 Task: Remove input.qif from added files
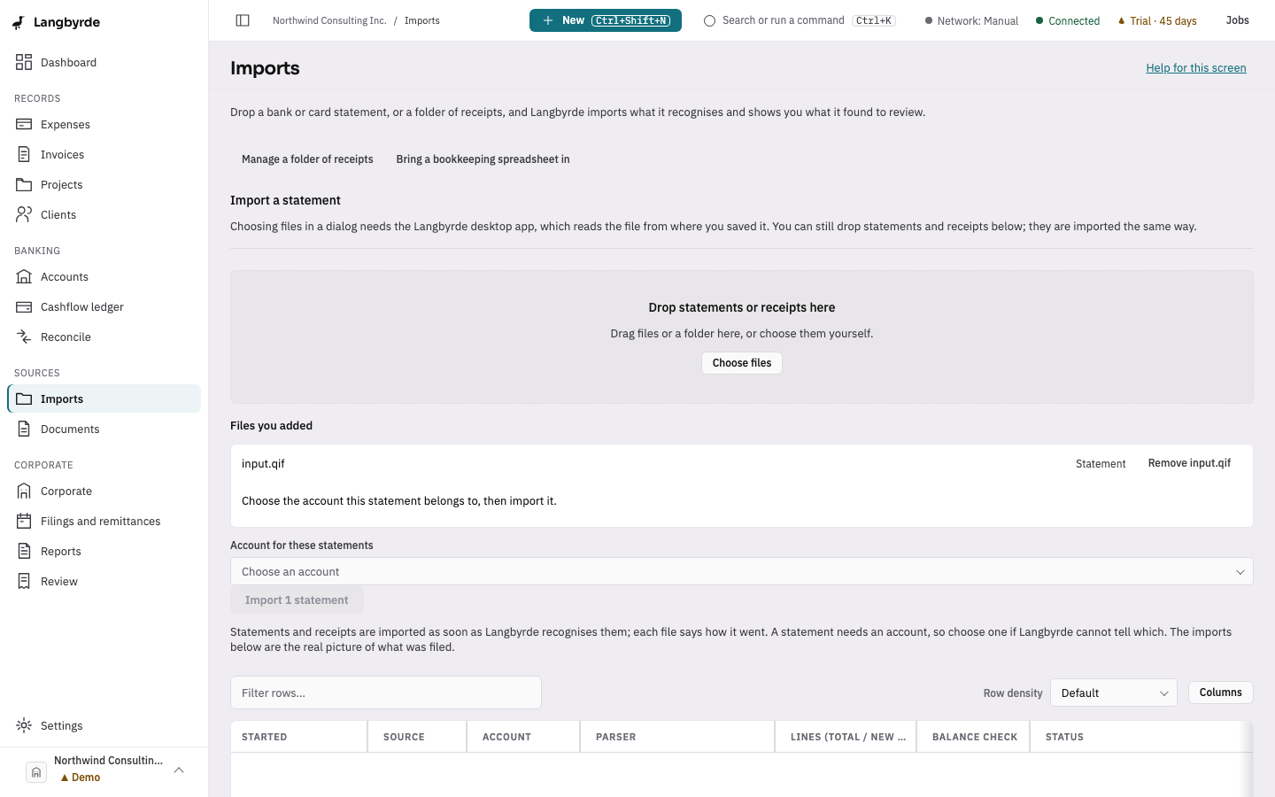[x=1189, y=463]
